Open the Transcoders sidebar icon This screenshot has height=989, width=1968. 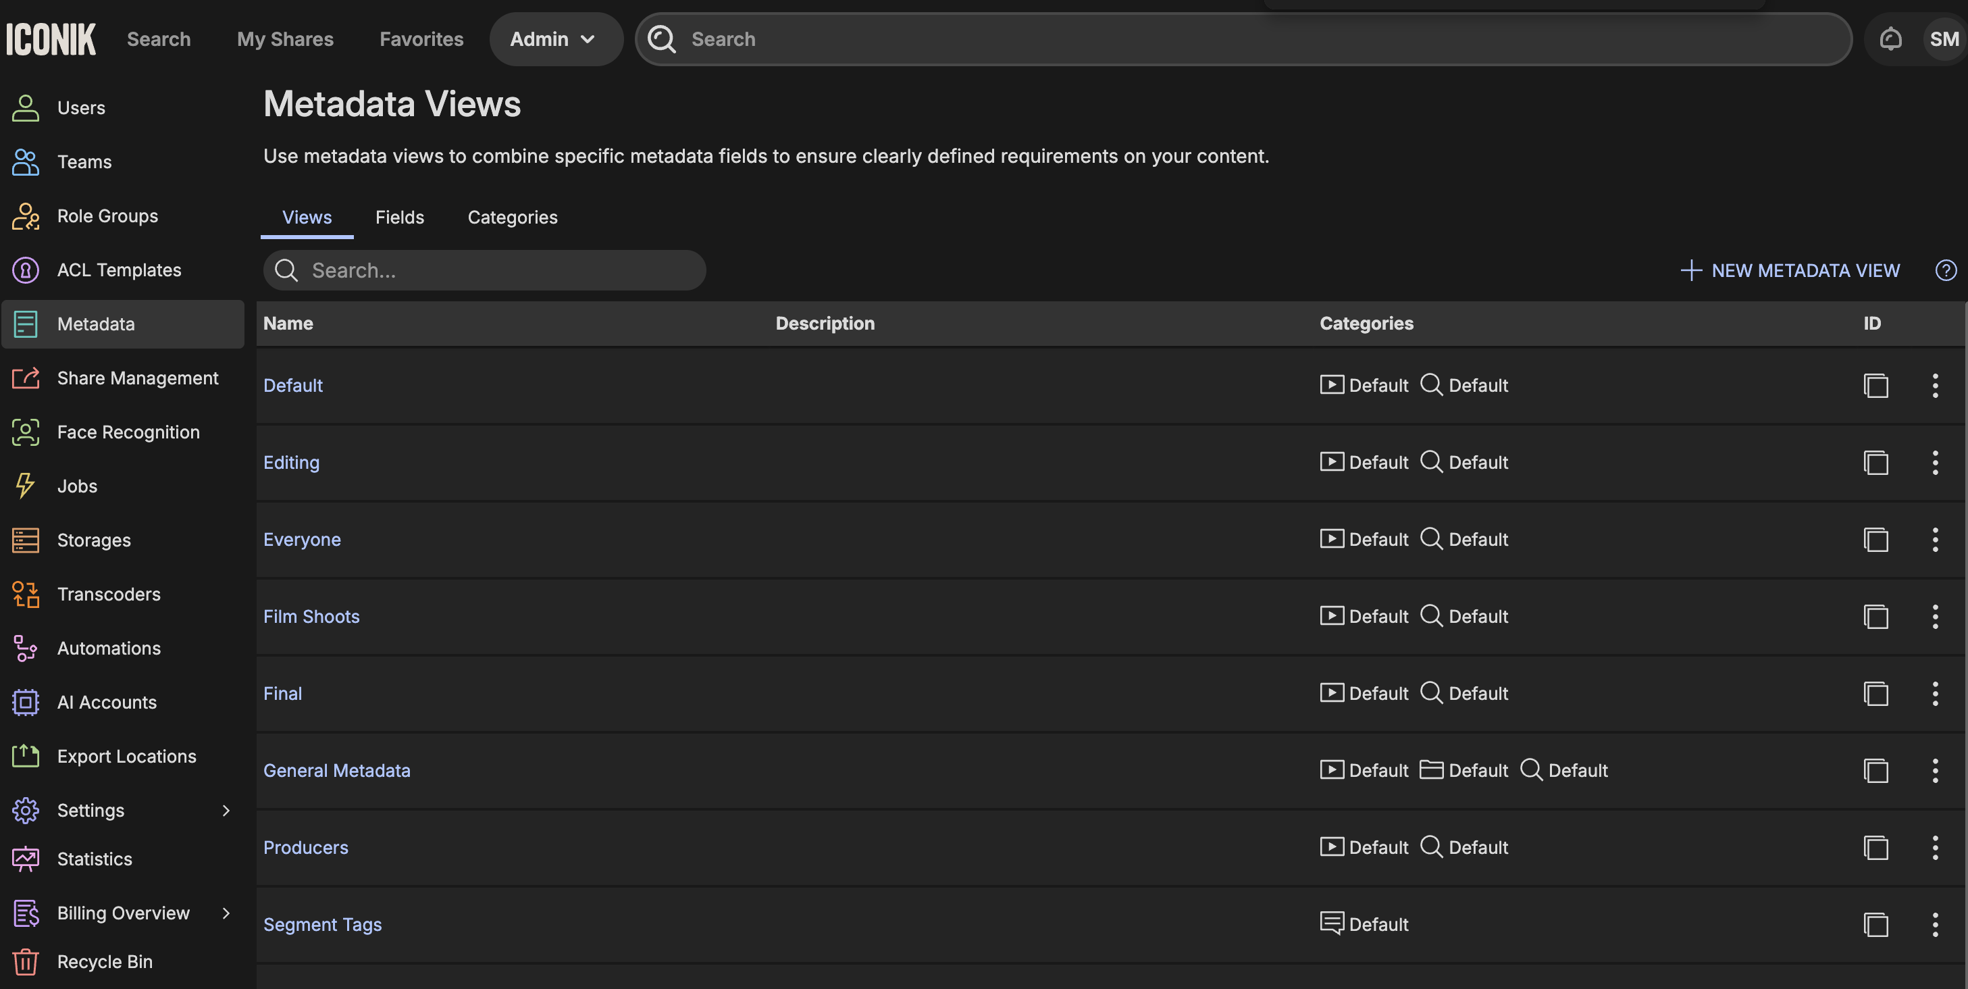pyautogui.click(x=25, y=594)
